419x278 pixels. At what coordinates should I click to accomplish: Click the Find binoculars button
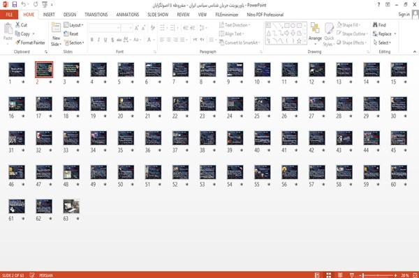[x=379, y=25]
